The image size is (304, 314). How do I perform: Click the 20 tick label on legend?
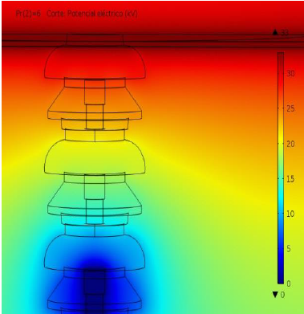point(290,144)
